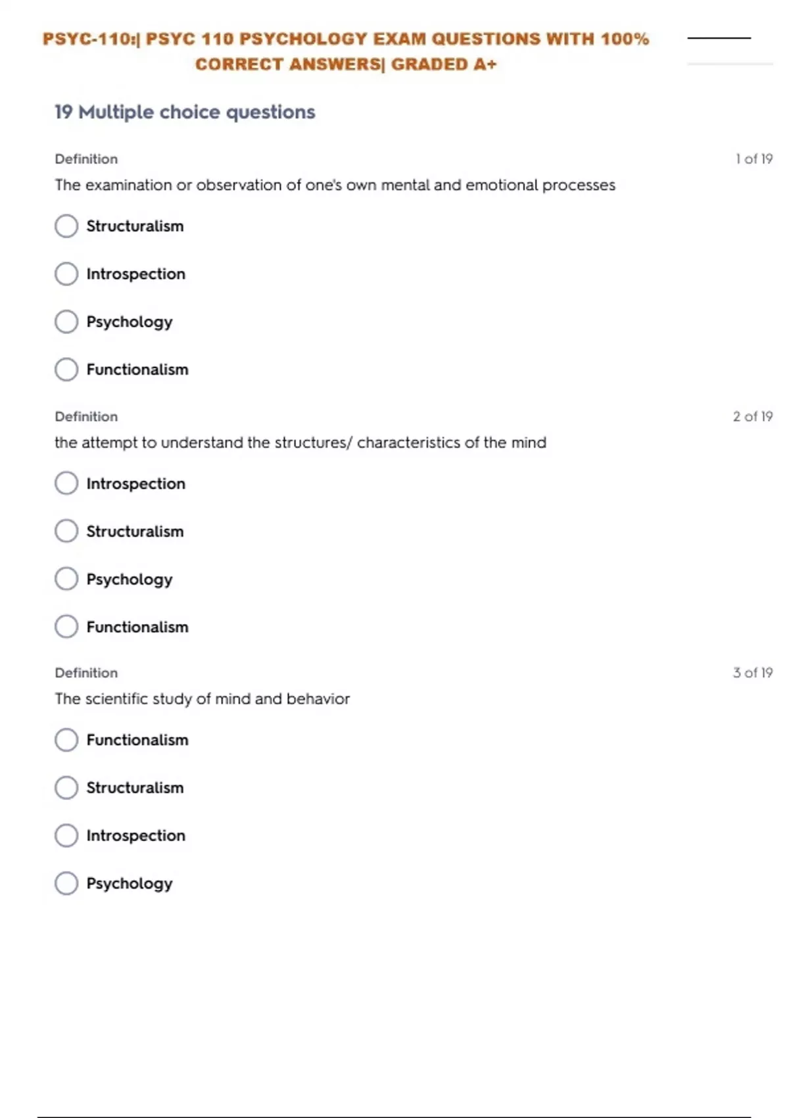Screen dimensions: 789x1118
Task: Choose Structuralism in question 3 of 19
Action: [66, 788]
